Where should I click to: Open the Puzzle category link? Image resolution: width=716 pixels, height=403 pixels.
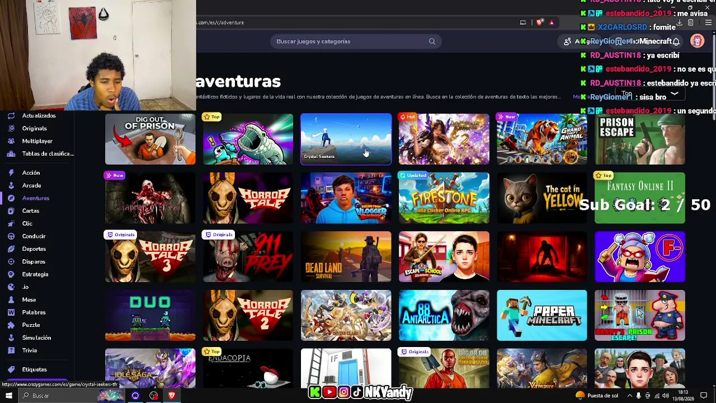31,325
